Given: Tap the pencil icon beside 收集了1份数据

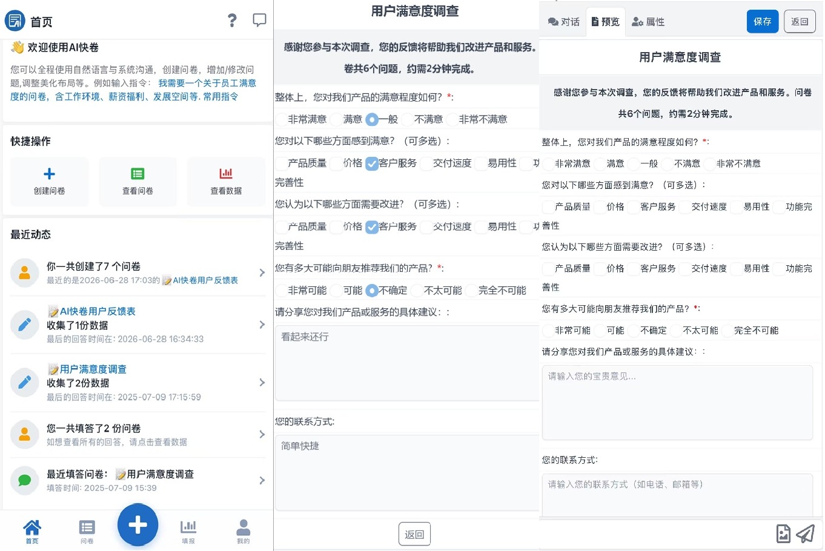Looking at the screenshot, I should coord(25,325).
